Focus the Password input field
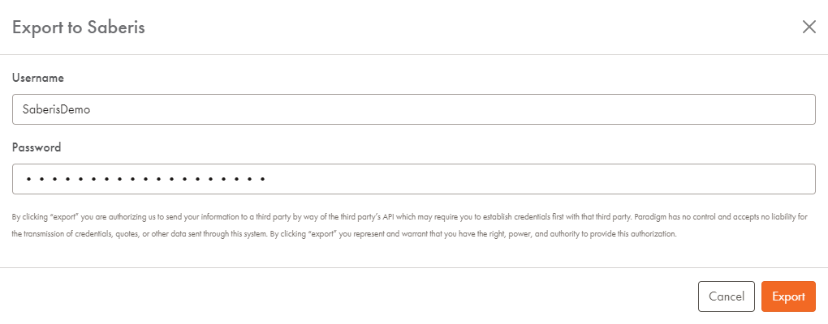Viewport: 828px width, 324px height. pos(414,178)
